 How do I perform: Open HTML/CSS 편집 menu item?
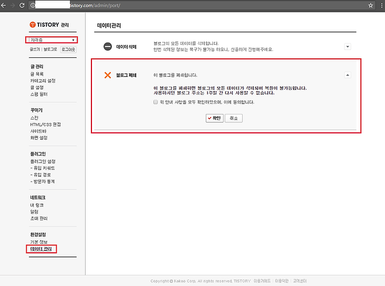(45, 124)
